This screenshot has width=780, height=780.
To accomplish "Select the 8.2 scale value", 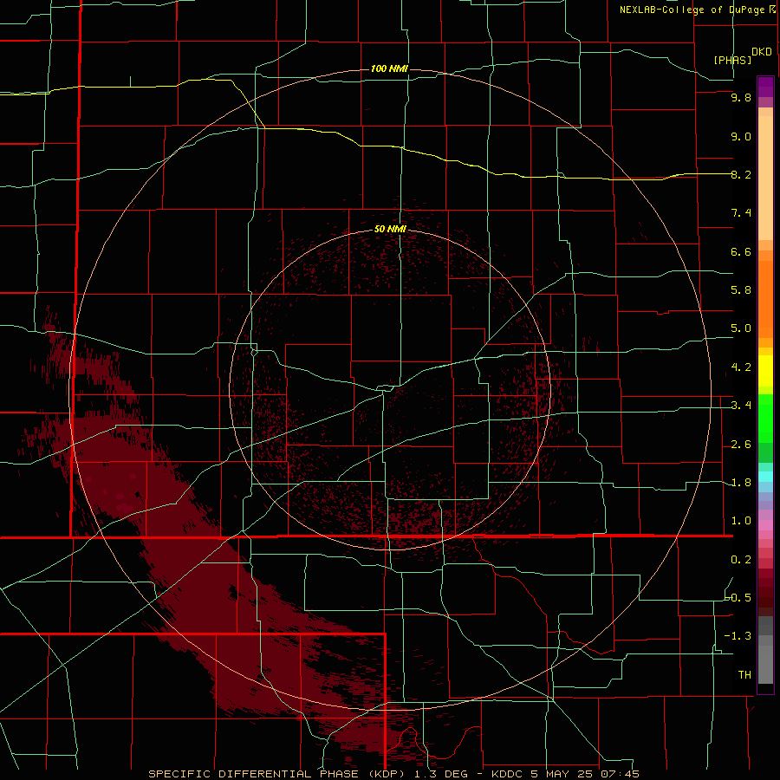I will 741,174.
